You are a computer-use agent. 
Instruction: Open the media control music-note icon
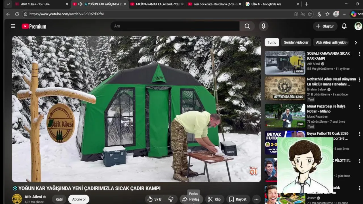(319, 14)
